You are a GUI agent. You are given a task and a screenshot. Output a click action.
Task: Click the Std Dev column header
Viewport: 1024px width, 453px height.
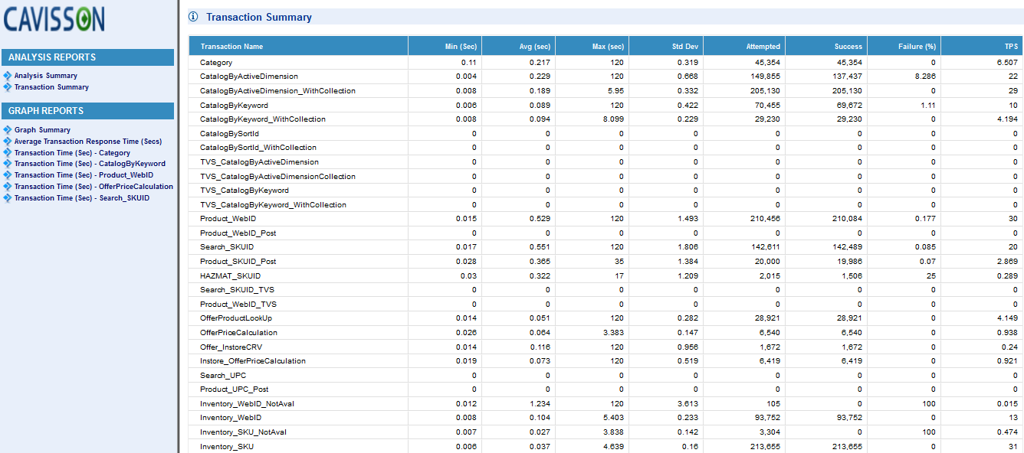(x=666, y=46)
